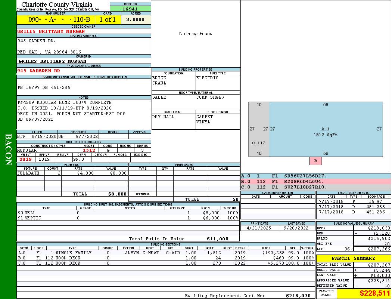
Task: Click the A.1 1512 SqFt sketch area
Action: (326, 129)
